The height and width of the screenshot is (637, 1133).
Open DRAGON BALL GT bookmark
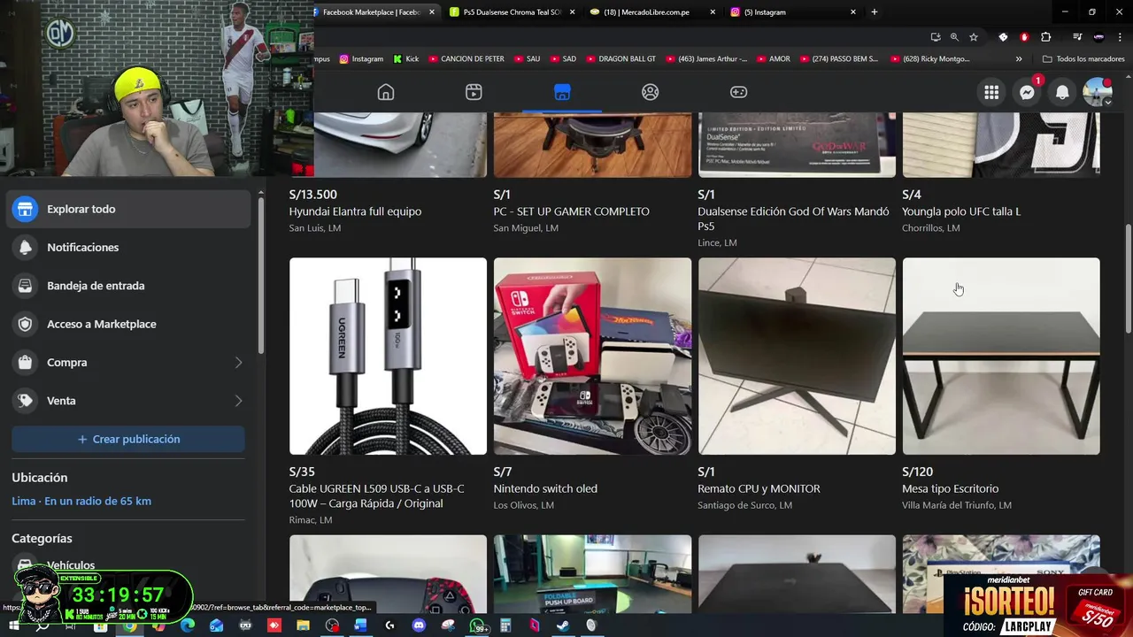tap(620, 59)
